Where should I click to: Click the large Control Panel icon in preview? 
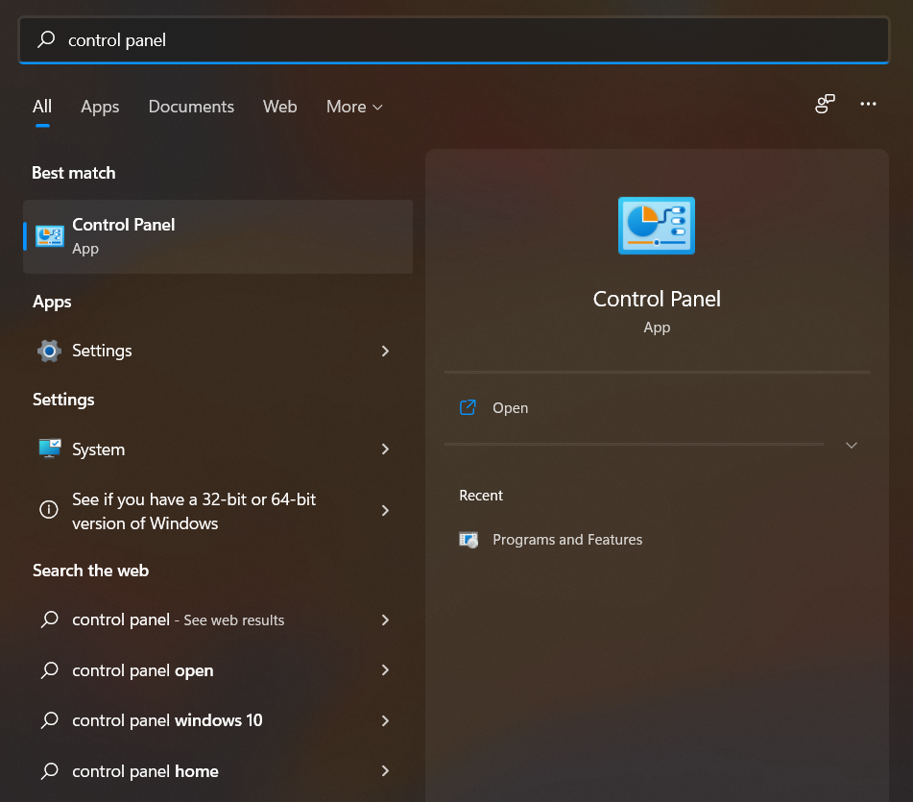657,226
